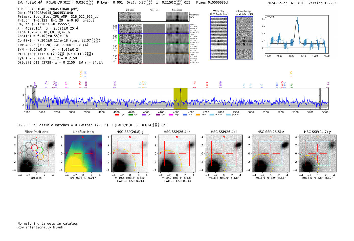Screen dimensions: 354x241
Task: Select the red-bordered 2D fiber spectrum row
Action: click(x=153, y=59)
